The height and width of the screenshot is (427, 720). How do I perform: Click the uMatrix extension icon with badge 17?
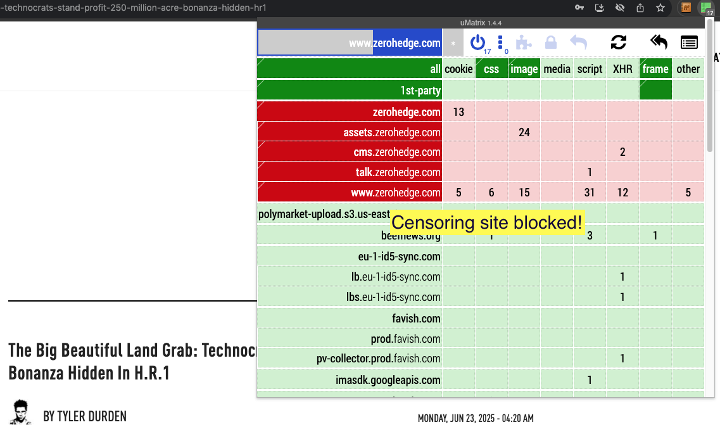pyautogui.click(x=705, y=8)
